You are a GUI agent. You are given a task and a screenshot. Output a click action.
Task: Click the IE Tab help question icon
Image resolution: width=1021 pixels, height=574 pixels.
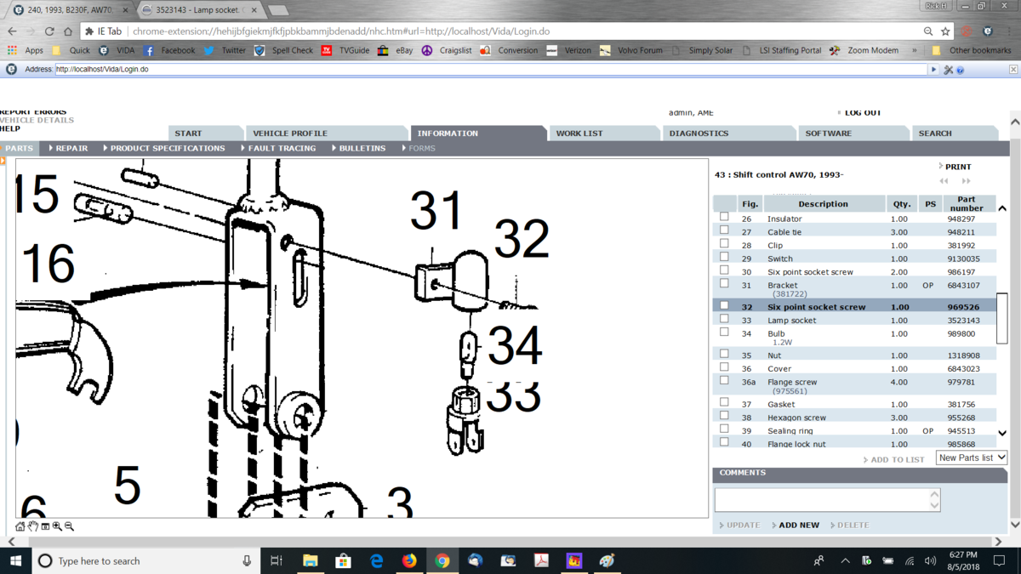960,70
